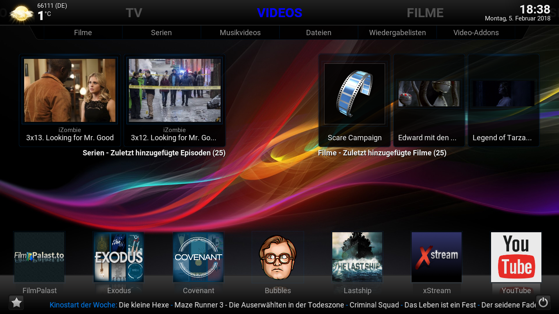The image size is (559, 314).
Task: Open the Musikvideos submenu
Action: click(240, 33)
